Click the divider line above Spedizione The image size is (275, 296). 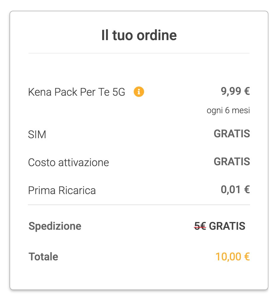[139, 205]
